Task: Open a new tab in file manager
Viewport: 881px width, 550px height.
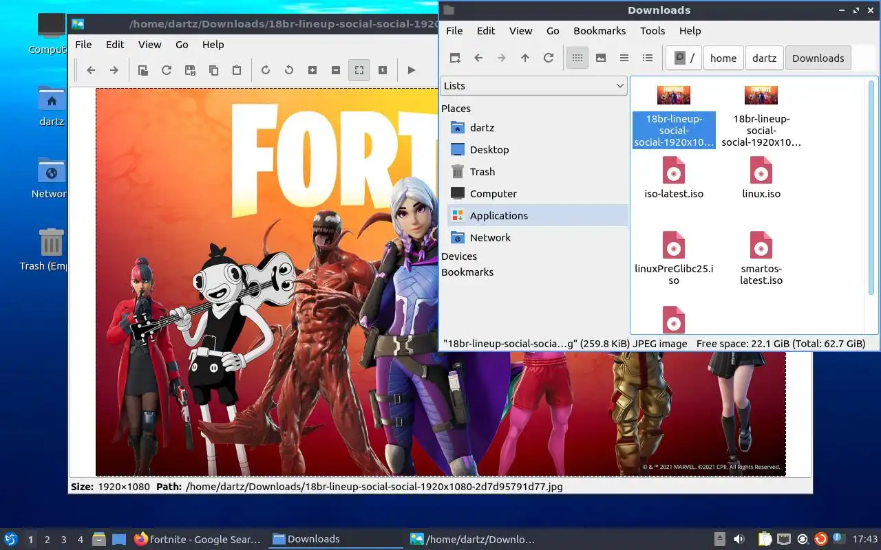Action: (455, 58)
